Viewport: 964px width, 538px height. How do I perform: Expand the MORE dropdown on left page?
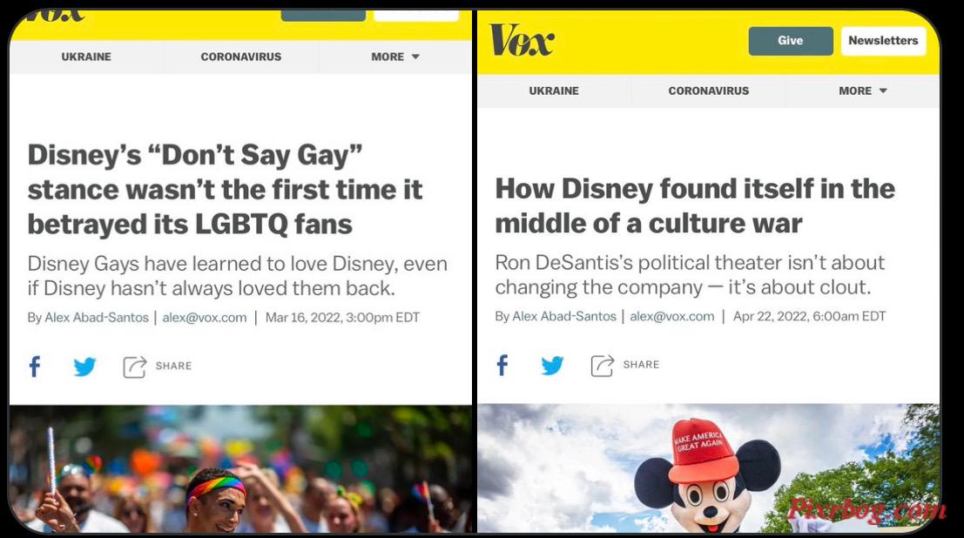pyautogui.click(x=394, y=57)
